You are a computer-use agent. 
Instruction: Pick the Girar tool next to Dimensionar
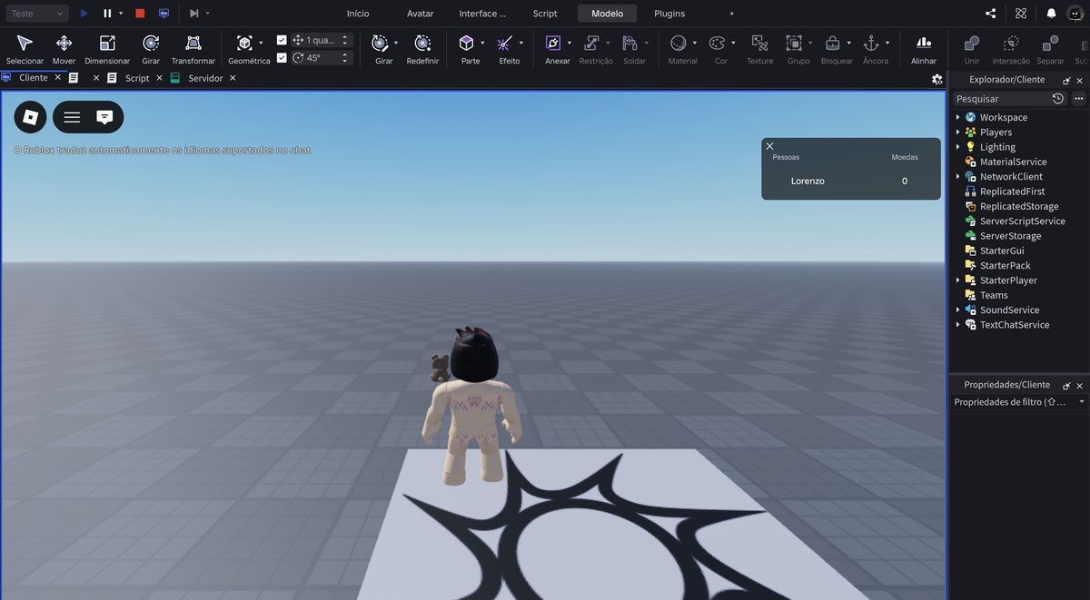pyautogui.click(x=151, y=49)
